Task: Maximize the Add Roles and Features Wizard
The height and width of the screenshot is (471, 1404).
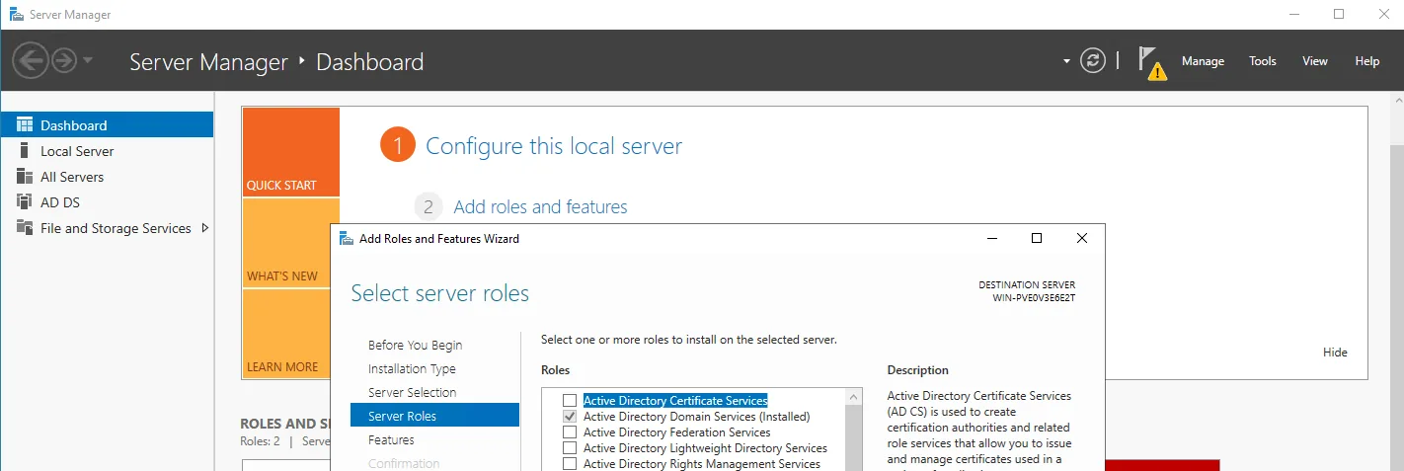Action: (x=1037, y=238)
